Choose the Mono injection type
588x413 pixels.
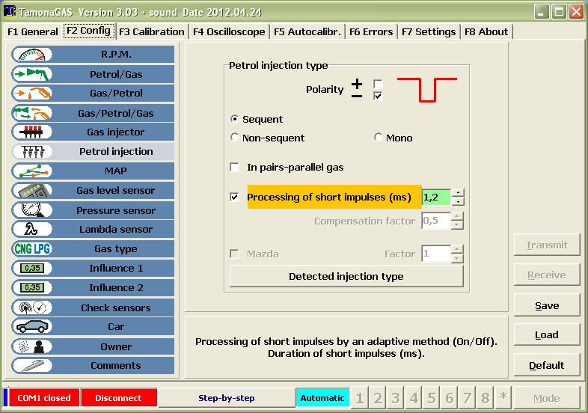pyautogui.click(x=379, y=138)
